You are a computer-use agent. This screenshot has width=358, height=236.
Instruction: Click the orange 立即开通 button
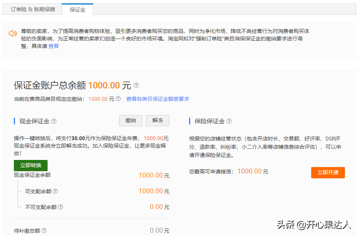[x=328, y=172]
